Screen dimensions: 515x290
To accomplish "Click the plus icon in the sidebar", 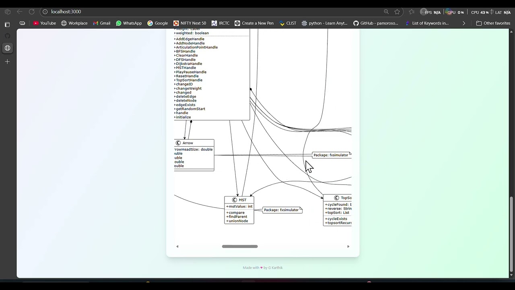I will click(7, 62).
